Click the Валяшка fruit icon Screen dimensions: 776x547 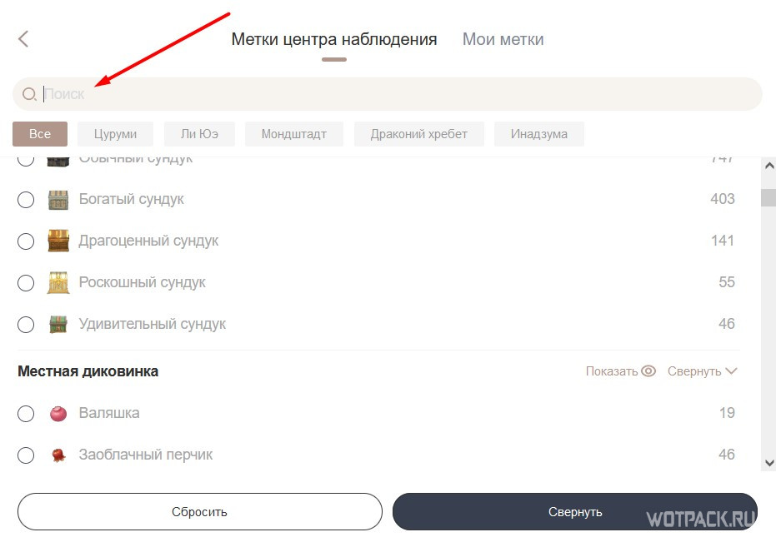click(58, 413)
